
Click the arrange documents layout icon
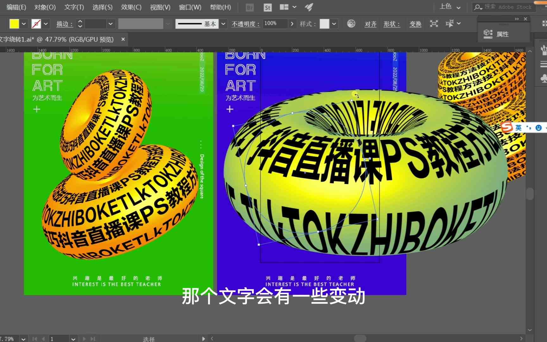click(284, 7)
